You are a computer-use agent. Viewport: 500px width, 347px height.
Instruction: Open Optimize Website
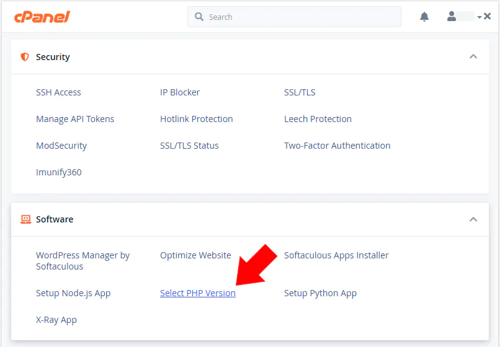pos(195,255)
